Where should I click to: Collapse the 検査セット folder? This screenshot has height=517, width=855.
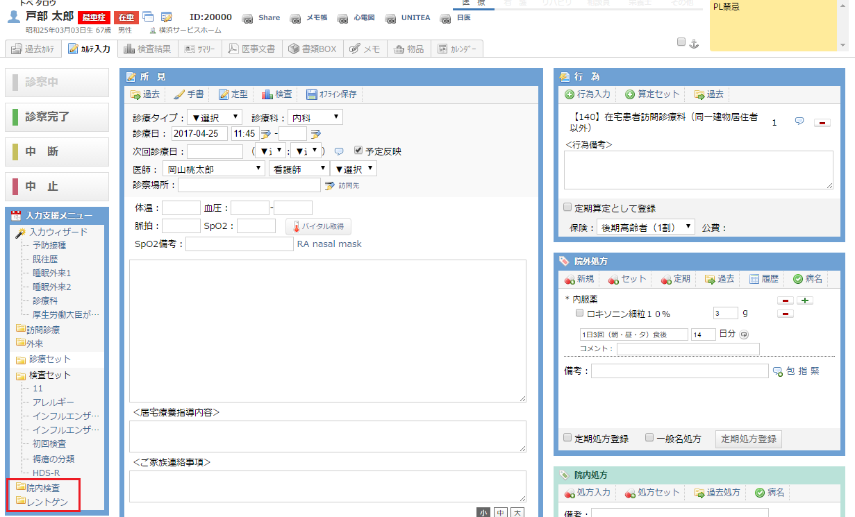(x=43, y=375)
